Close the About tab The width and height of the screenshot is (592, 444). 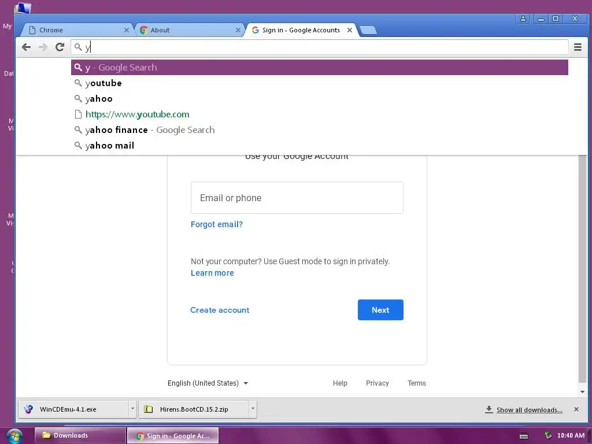(x=238, y=30)
